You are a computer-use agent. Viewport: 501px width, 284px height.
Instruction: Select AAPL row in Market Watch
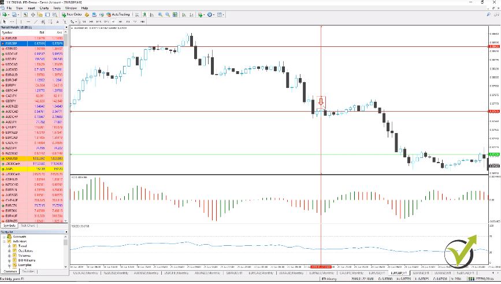point(32,169)
